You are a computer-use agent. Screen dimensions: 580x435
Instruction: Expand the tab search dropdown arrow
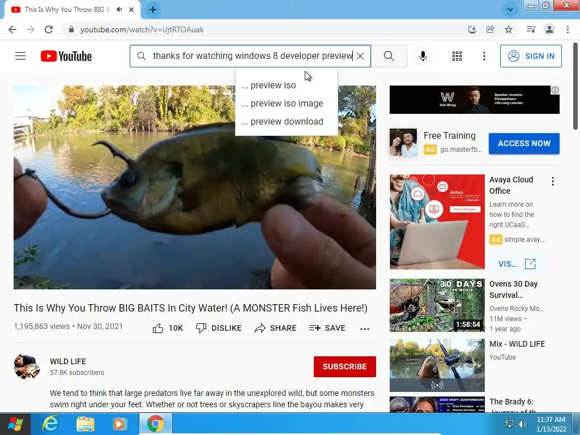510,10
